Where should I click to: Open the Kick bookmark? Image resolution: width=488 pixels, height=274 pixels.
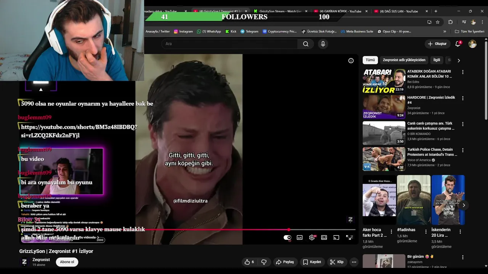[231, 32]
